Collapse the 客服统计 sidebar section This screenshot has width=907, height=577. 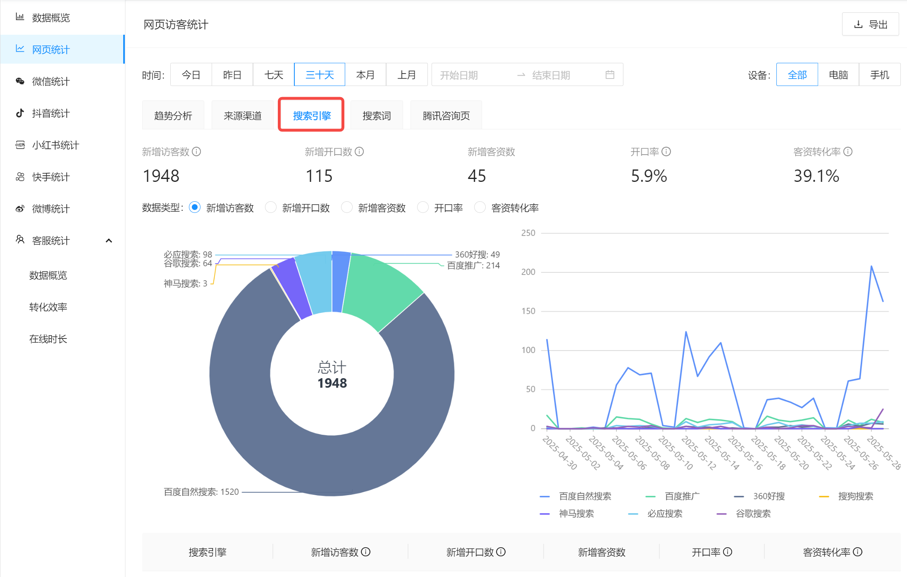pos(109,240)
